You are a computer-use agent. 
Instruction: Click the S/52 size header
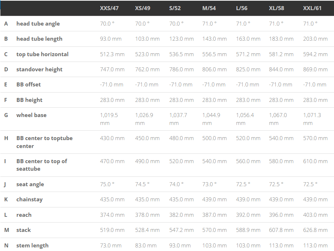point(175,8)
